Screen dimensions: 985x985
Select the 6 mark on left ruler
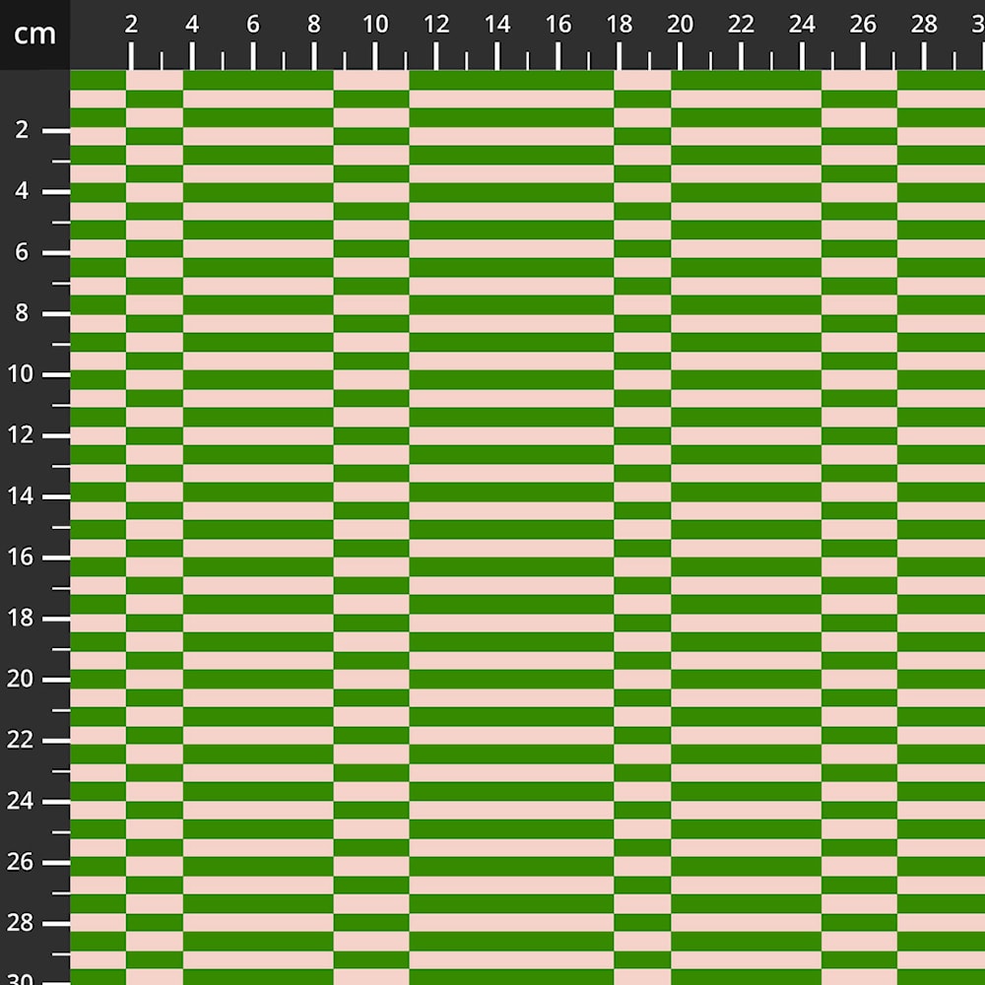pyautogui.click(x=23, y=252)
